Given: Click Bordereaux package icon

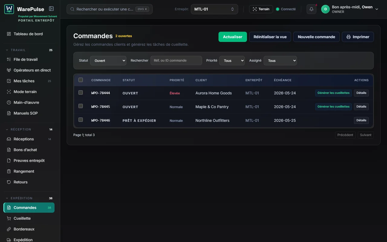Looking at the screenshot, I should coord(9,229).
